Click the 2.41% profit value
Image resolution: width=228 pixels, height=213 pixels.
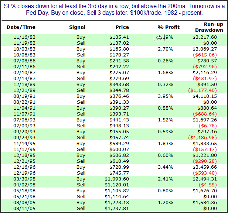pos(166,179)
